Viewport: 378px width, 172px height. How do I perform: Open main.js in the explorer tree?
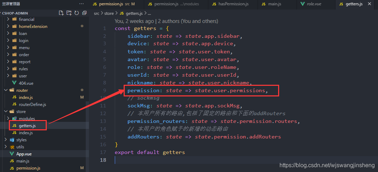(23, 161)
